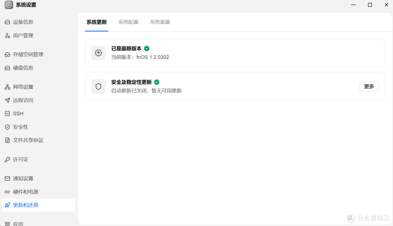The image size is (393, 226).
Task: Open 硬盘信息 label in sidebar
Action: point(23,68)
